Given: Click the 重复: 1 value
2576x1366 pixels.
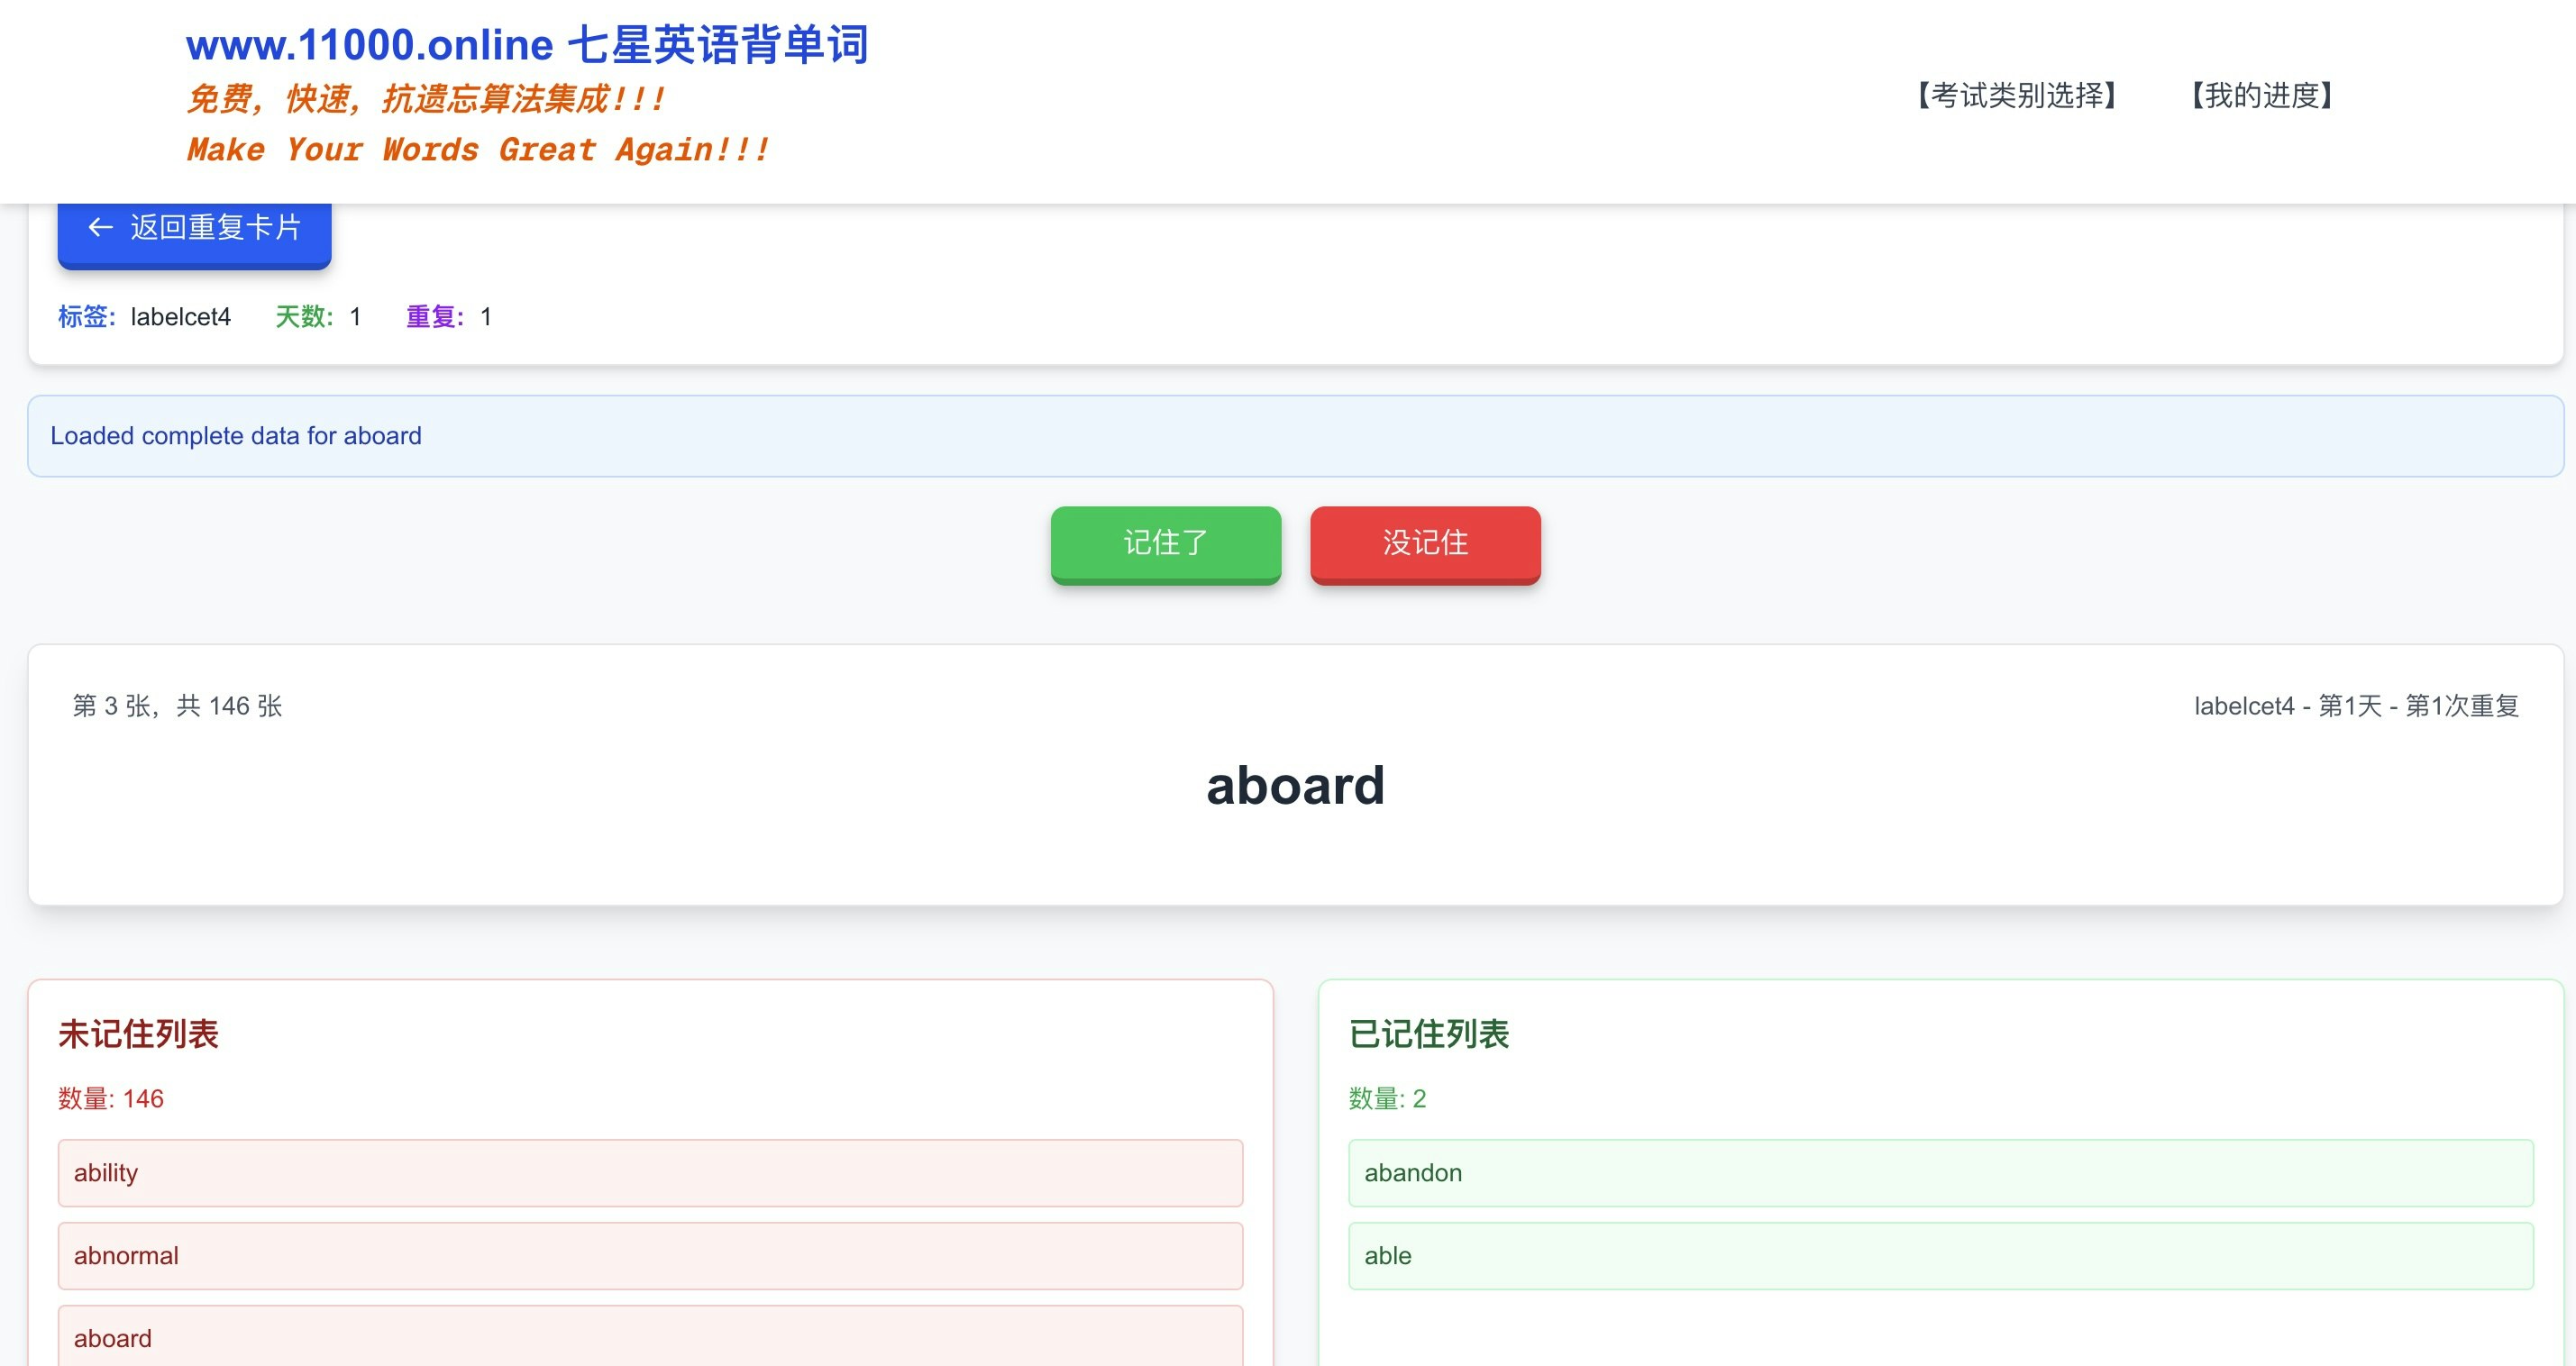Looking at the screenshot, I should [x=449, y=317].
